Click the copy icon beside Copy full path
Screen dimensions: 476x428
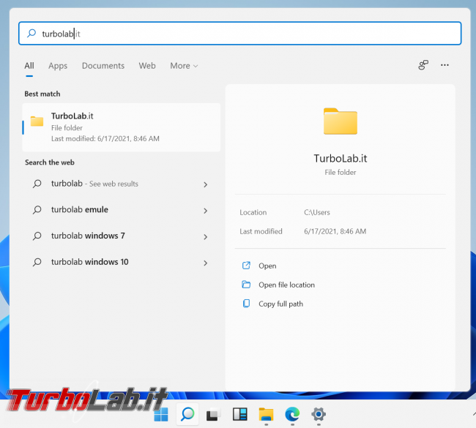[246, 304]
